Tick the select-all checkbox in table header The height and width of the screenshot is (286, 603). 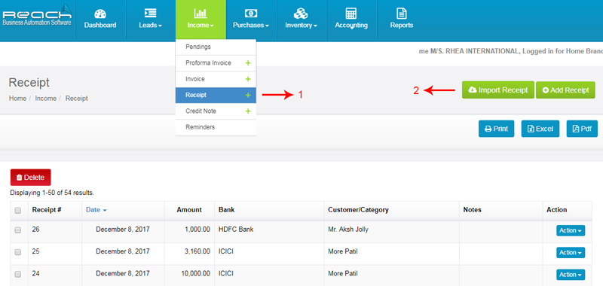coord(17,211)
